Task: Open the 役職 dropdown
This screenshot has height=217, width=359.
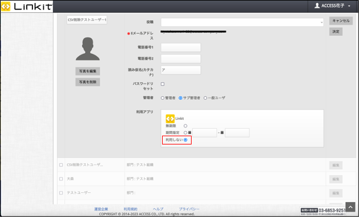Action: [242, 22]
